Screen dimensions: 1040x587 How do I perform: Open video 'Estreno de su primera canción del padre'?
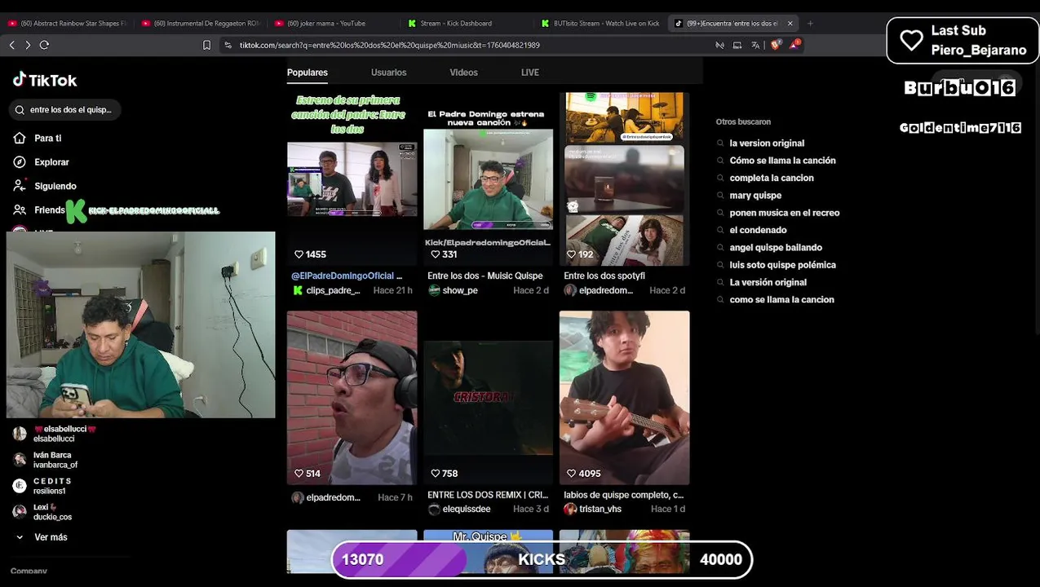coord(352,179)
